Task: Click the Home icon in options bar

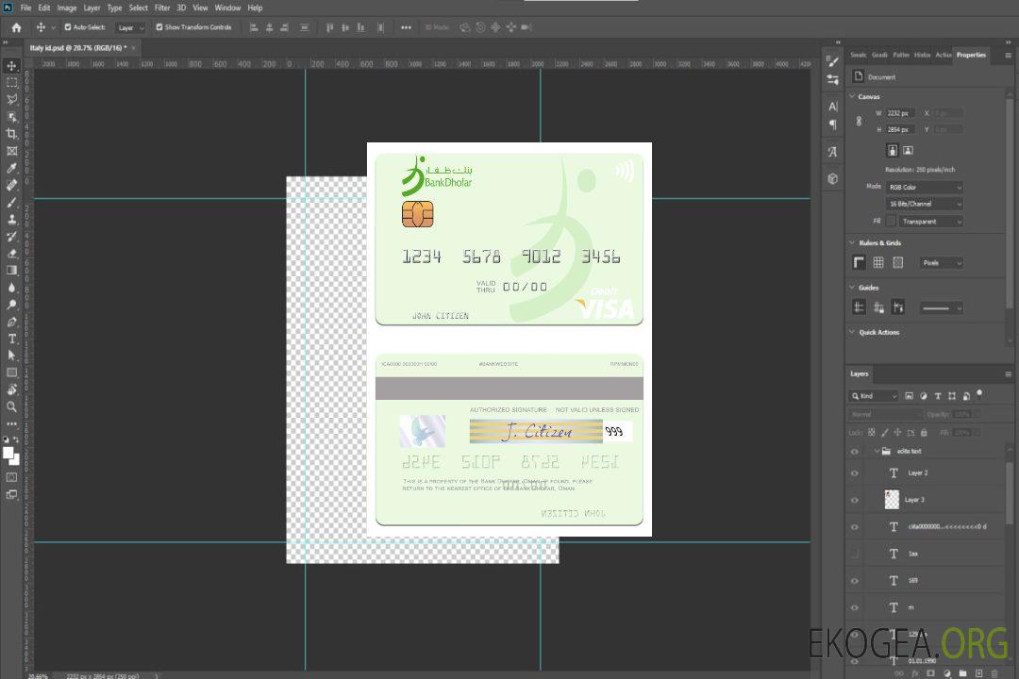Action: pyautogui.click(x=16, y=27)
